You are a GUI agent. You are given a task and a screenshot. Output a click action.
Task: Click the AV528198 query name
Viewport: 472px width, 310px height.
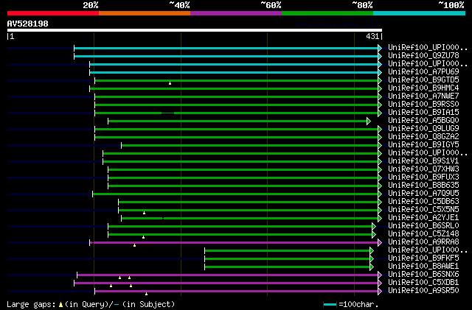28,24
